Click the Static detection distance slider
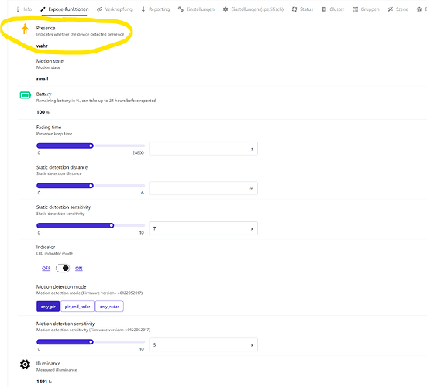 [91, 186]
